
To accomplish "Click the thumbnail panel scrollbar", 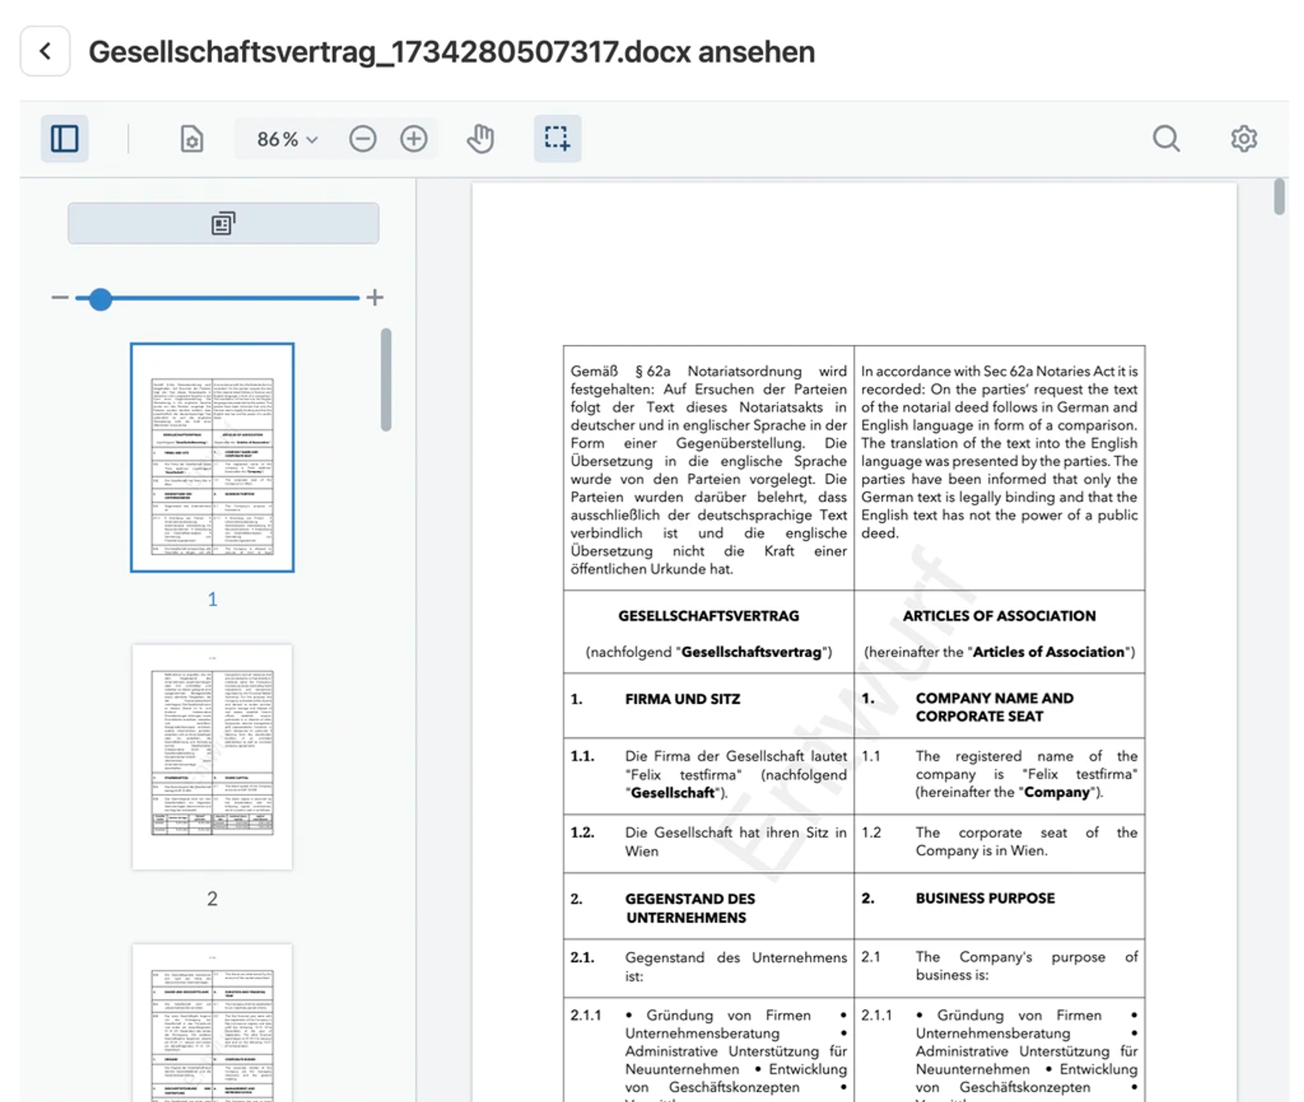I will (x=386, y=379).
